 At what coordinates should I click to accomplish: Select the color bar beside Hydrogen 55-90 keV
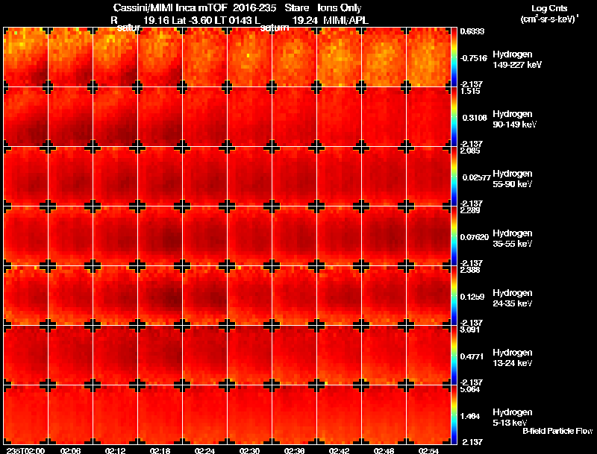point(454,177)
